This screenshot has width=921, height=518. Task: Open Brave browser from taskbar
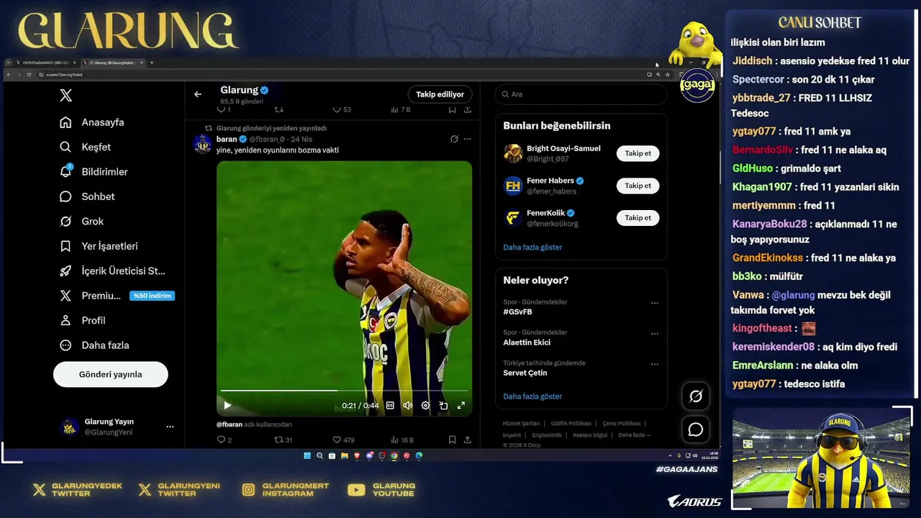coord(357,455)
